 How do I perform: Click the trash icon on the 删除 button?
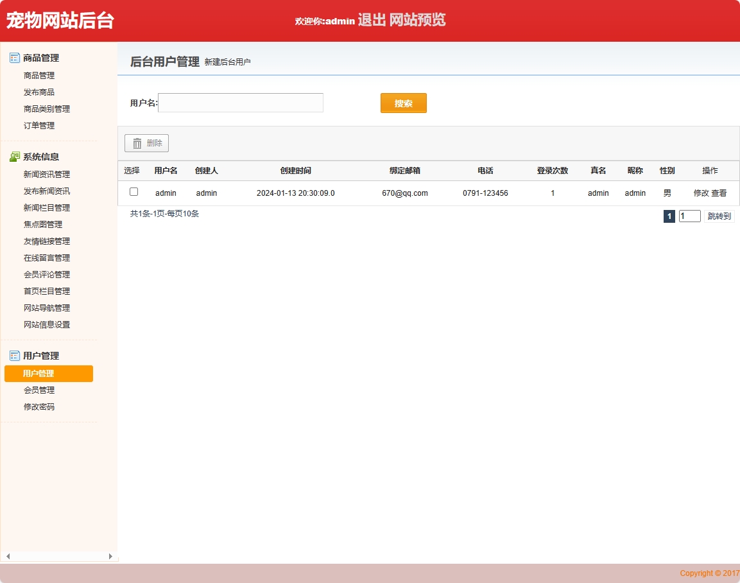(x=137, y=143)
